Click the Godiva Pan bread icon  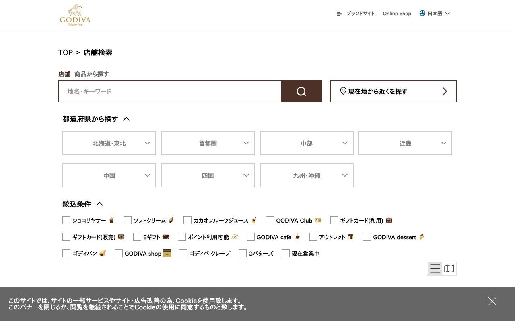103,253
